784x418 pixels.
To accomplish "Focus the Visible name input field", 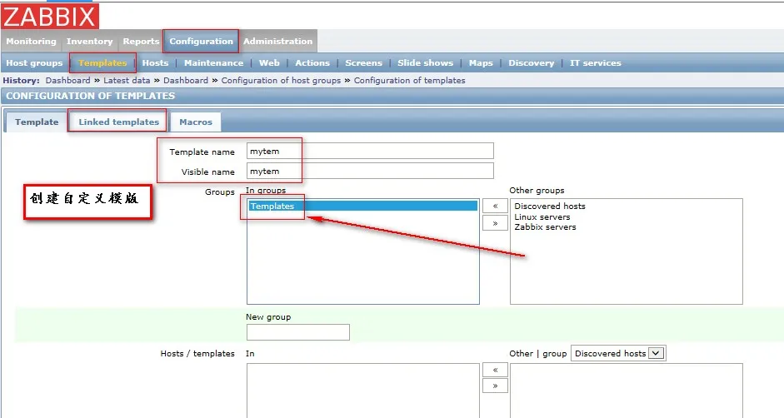I will (370, 171).
